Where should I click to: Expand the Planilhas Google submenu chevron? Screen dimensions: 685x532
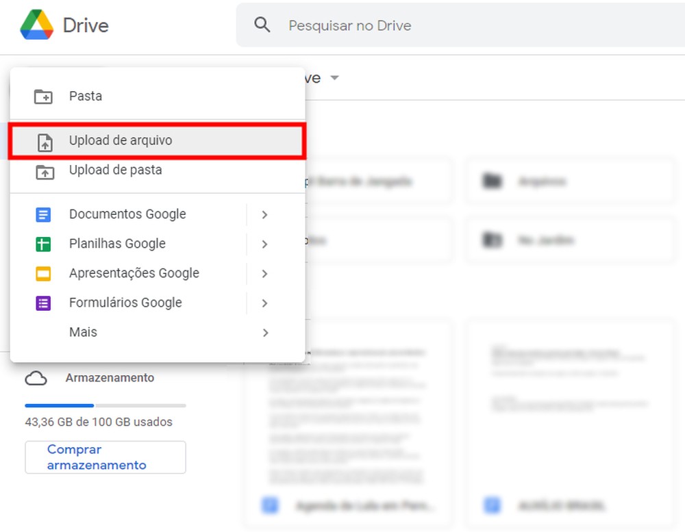tap(266, 244)
